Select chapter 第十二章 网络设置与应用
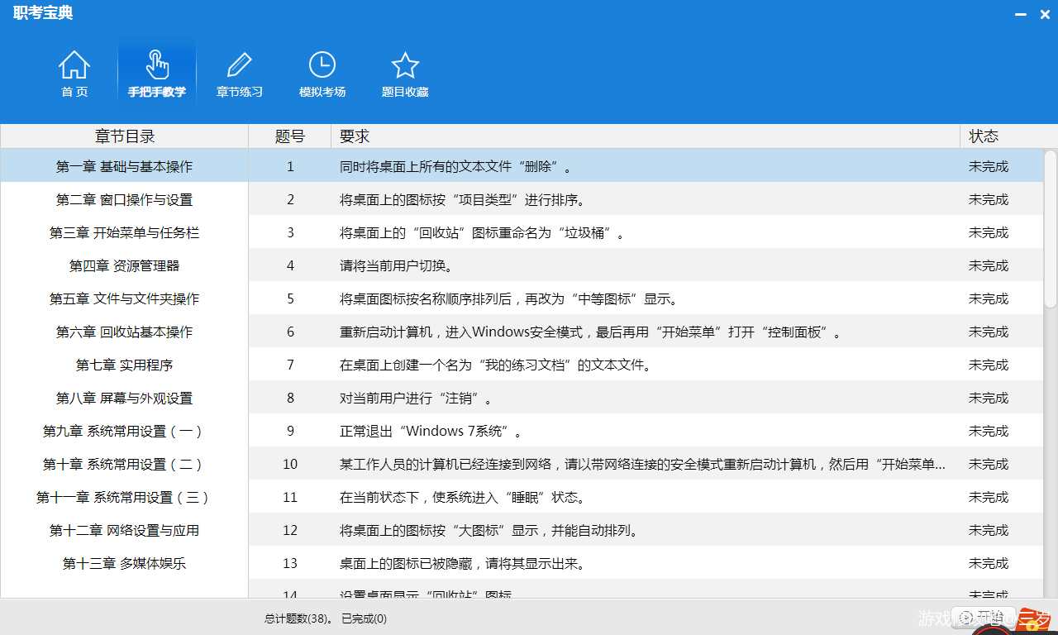The width and height of the screenshot is (1058, 635). pos(124,530)
